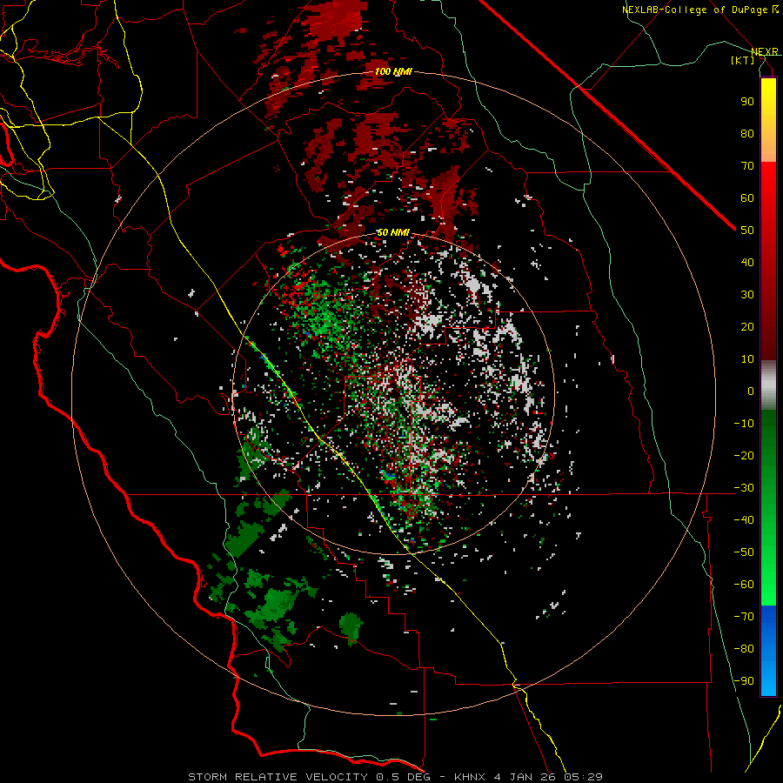Image resolution: width=783 pixels, height=783 pixels.
Task: Click the '4 JAN 26' date in caption
Action: tap(525, 777)
